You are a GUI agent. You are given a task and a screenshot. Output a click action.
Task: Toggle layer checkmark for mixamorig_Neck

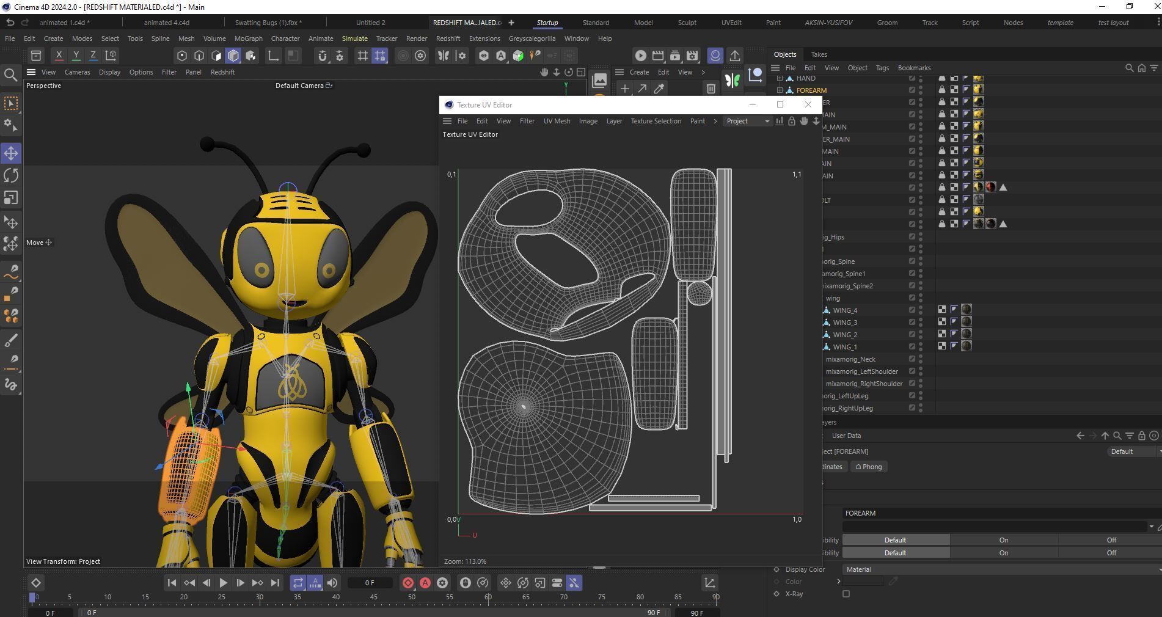pyautogui.click(x=912, y=359)
